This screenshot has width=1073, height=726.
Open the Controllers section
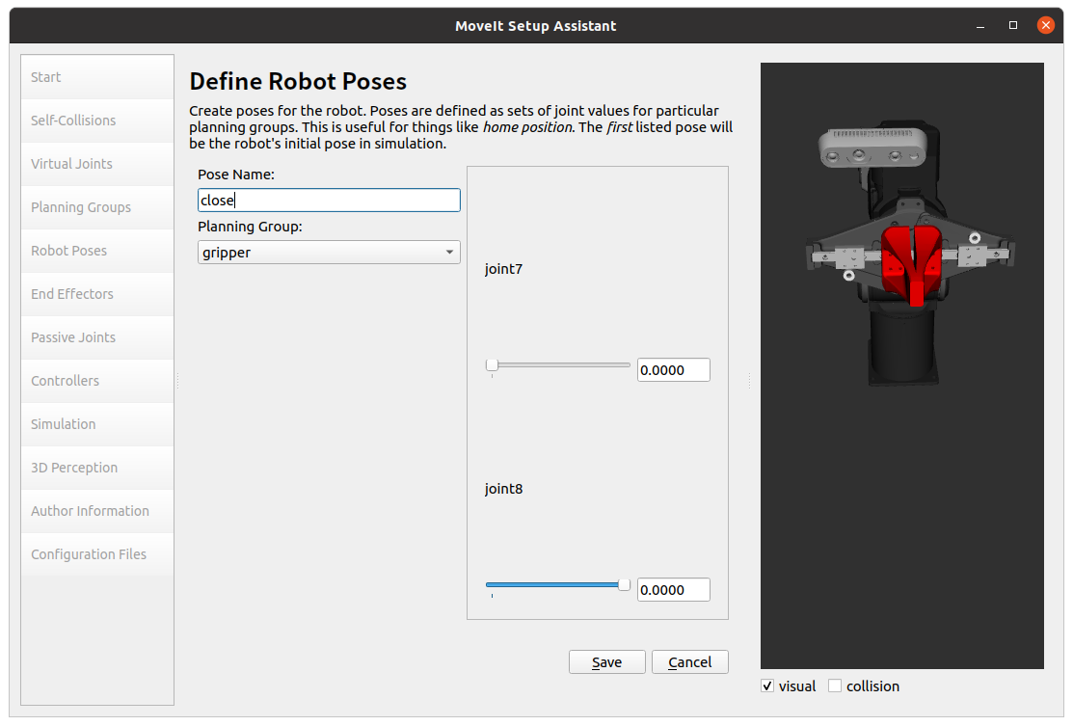(97, 381)
